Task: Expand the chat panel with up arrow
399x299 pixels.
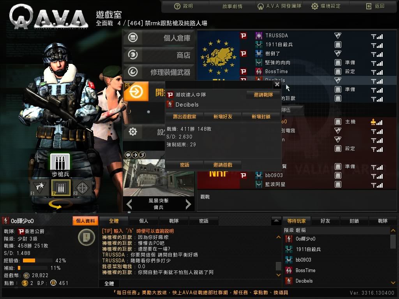Action: pos(276,221)
